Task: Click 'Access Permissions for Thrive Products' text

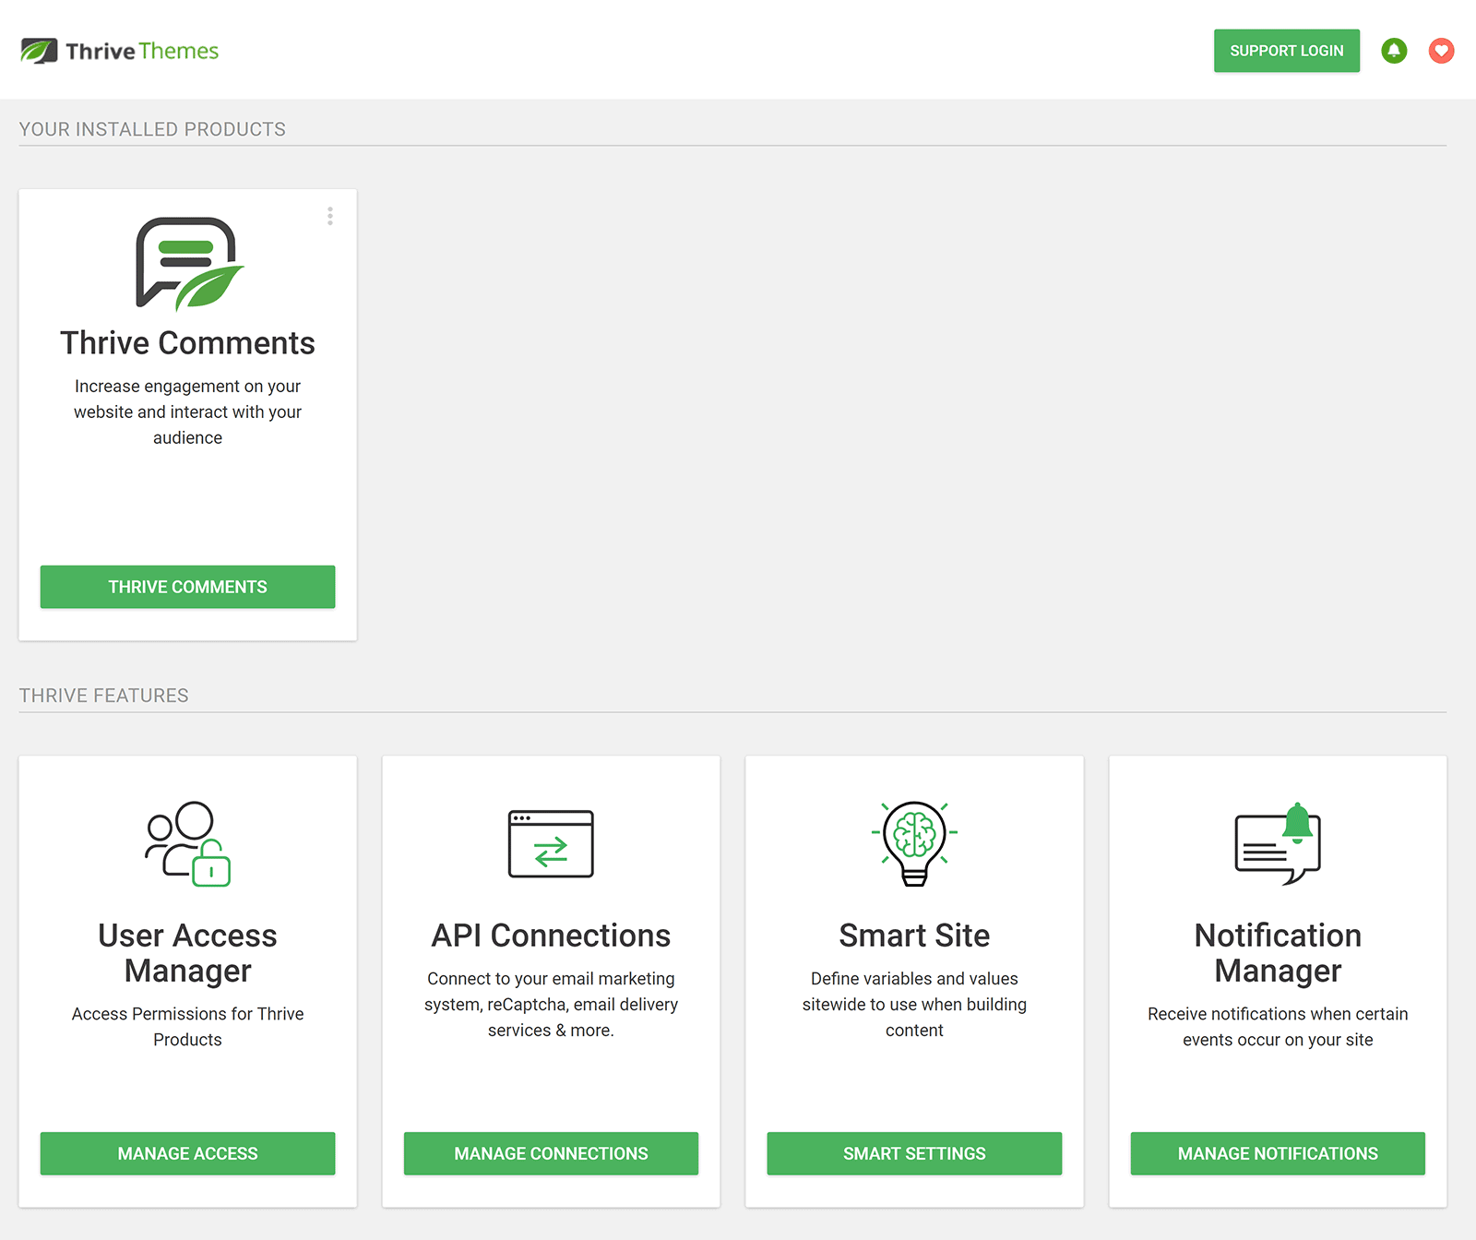Action: tap(187, 1026)
